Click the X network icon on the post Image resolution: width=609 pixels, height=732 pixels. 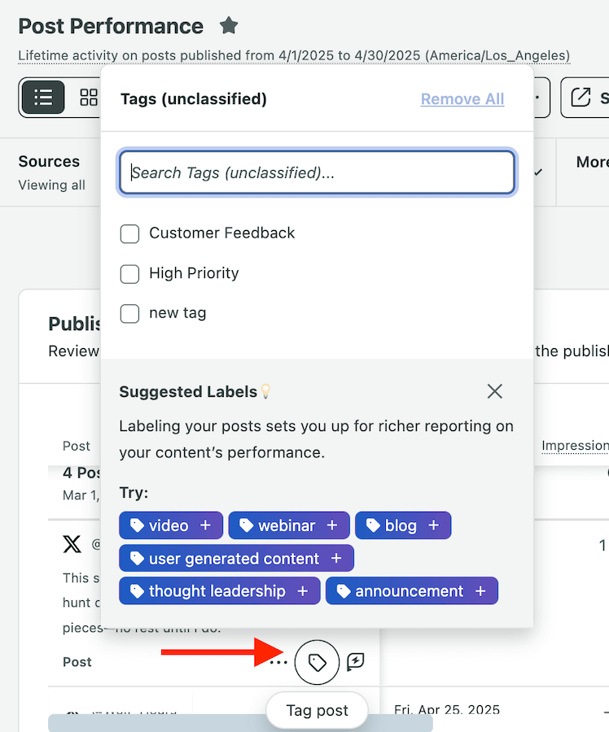point(72,543)
